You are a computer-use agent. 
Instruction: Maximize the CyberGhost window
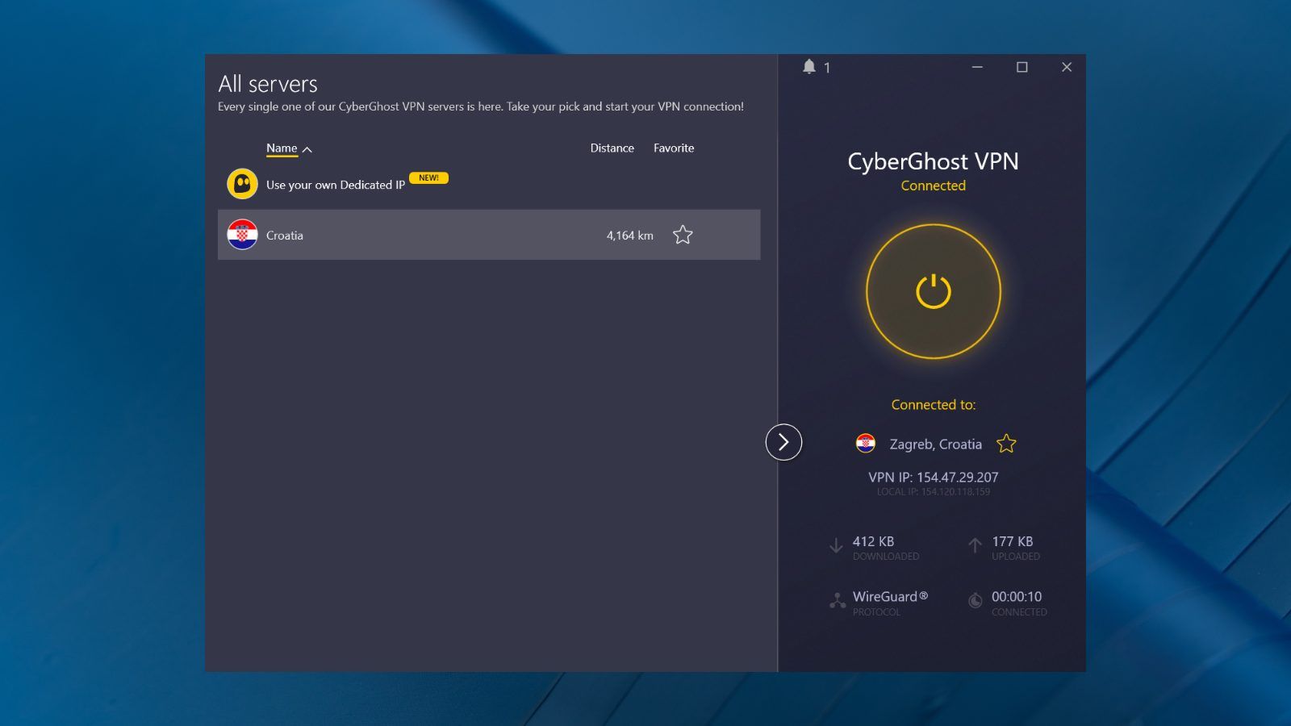point(1022,67)
